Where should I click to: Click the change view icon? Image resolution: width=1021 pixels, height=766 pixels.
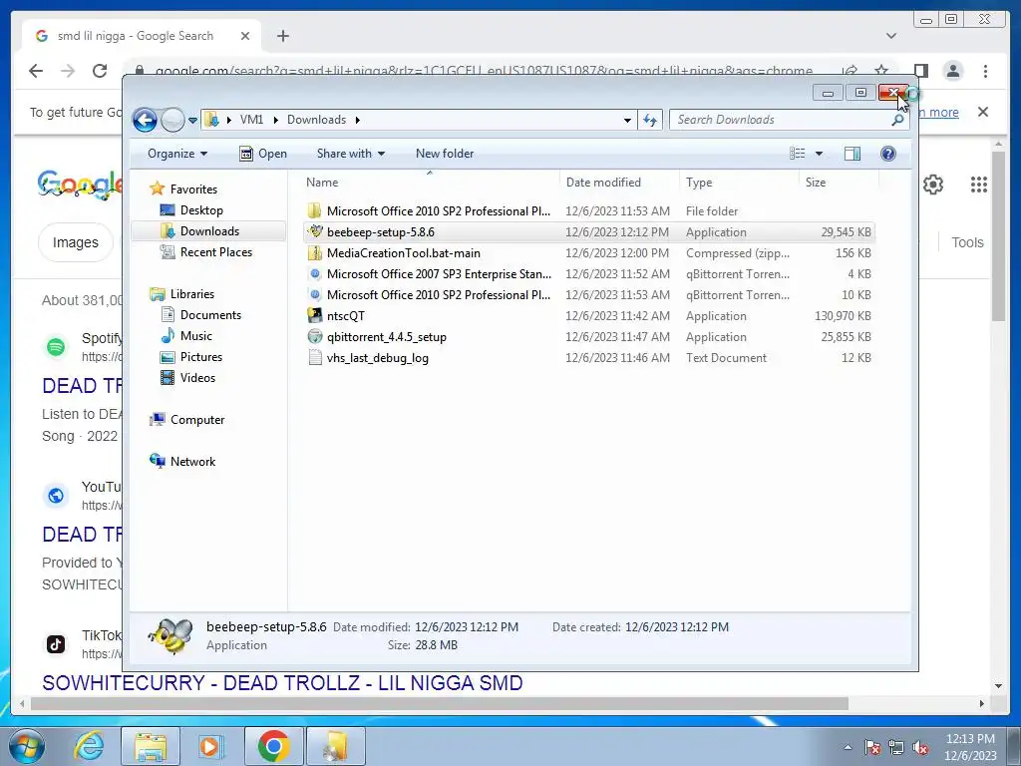(798, 154)
